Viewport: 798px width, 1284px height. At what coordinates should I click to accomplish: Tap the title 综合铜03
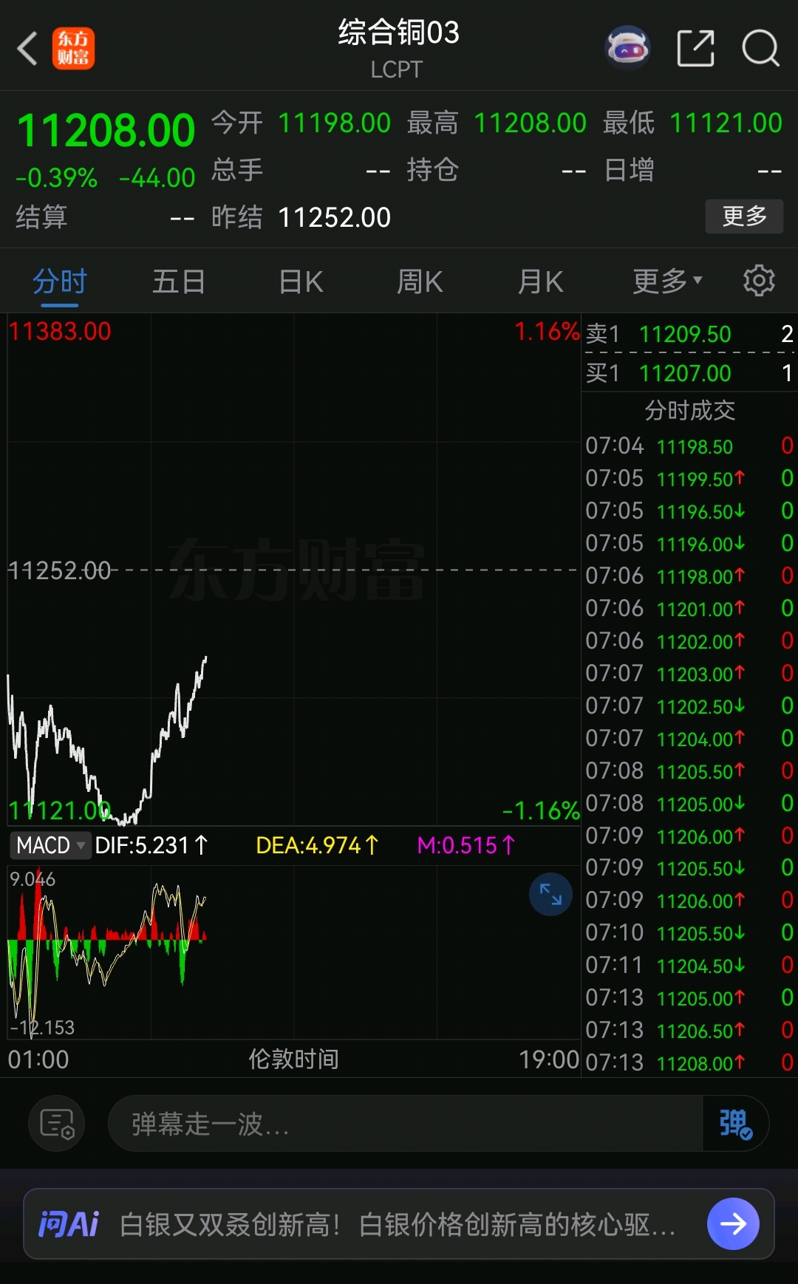click(399, 33)
